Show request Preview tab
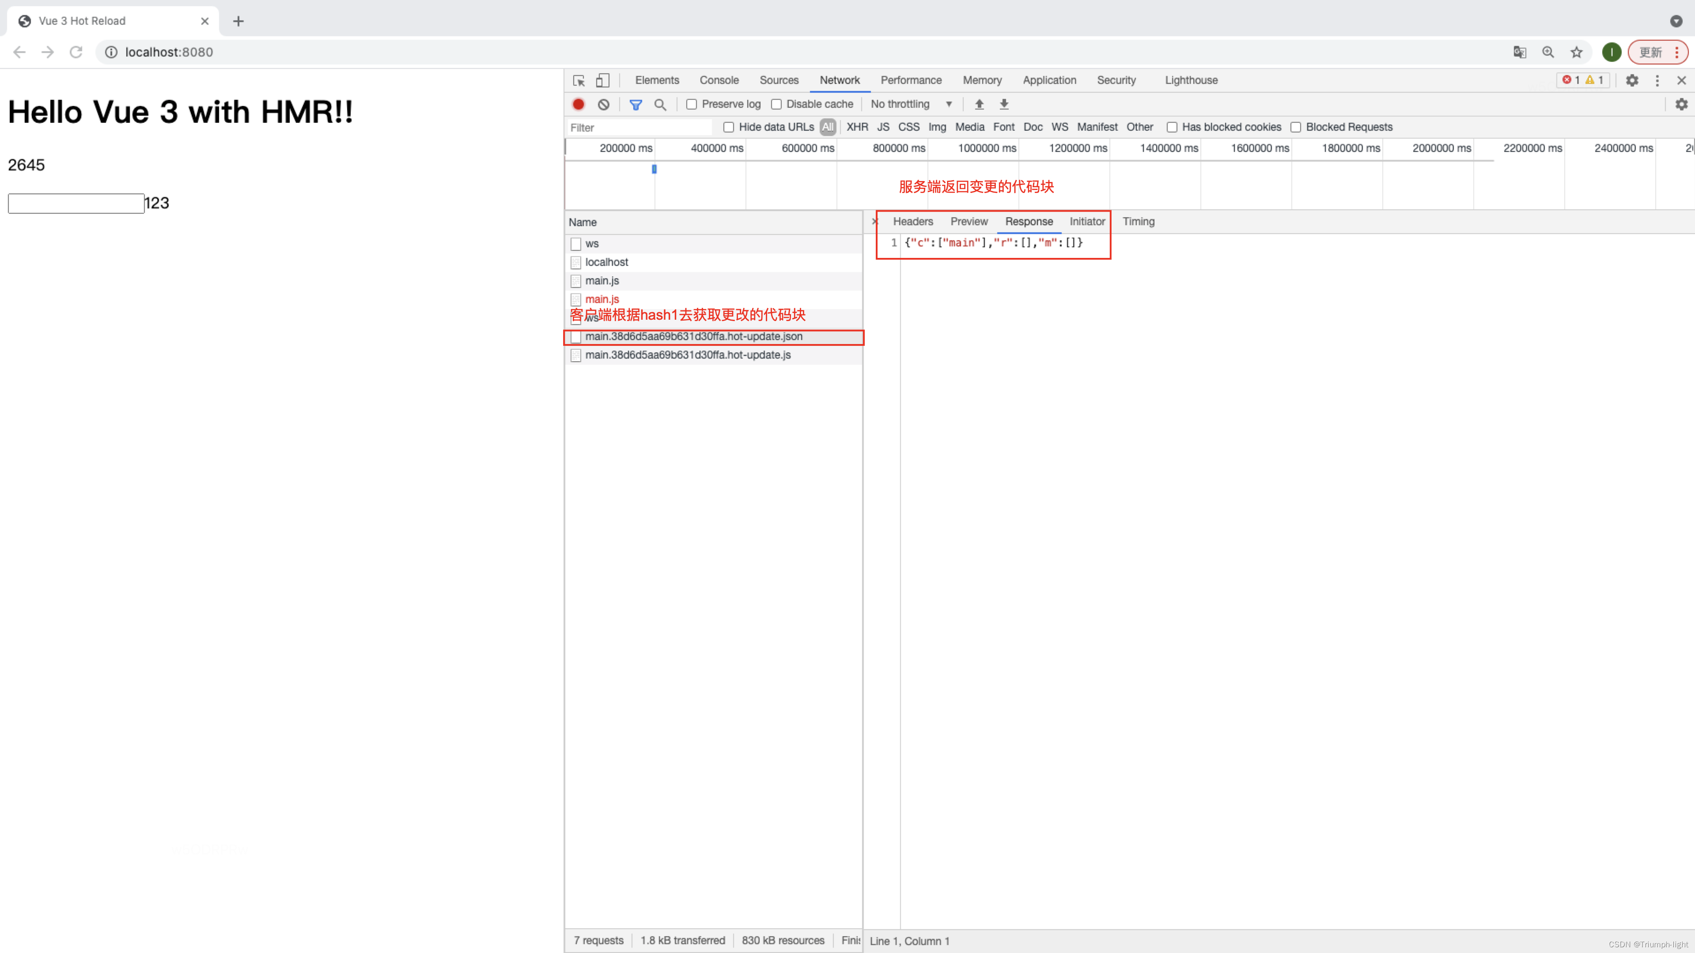 (x=969, y=221)
